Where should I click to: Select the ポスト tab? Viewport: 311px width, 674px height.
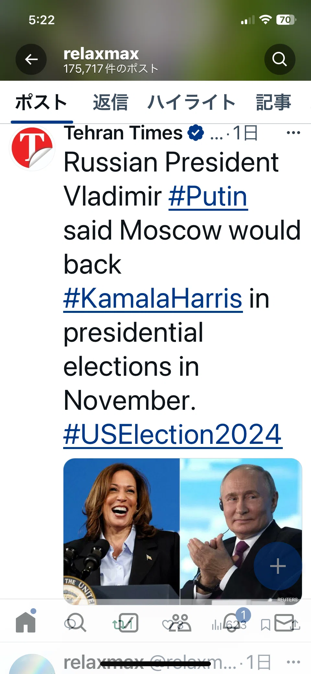pos(41,102)
